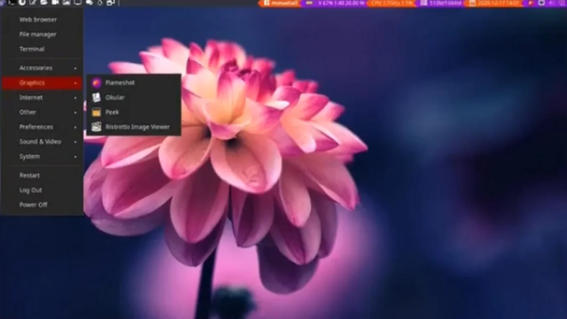Click the battery status module in top bar
The width and height of the screenshot is (567, 319).
pyautogui.click(x=335, y=3)
